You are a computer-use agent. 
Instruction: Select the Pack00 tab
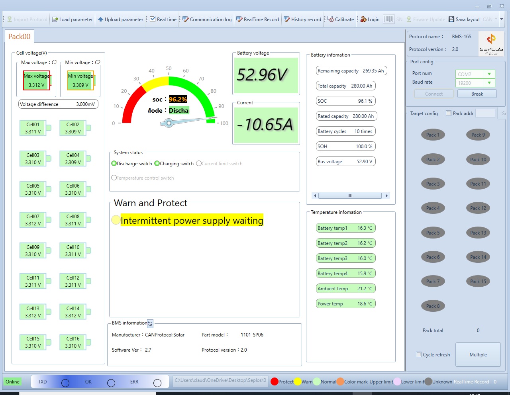[x=20, y=37]
